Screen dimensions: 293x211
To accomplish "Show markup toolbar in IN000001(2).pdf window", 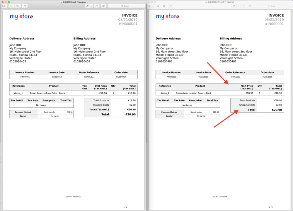I will 250,6.
